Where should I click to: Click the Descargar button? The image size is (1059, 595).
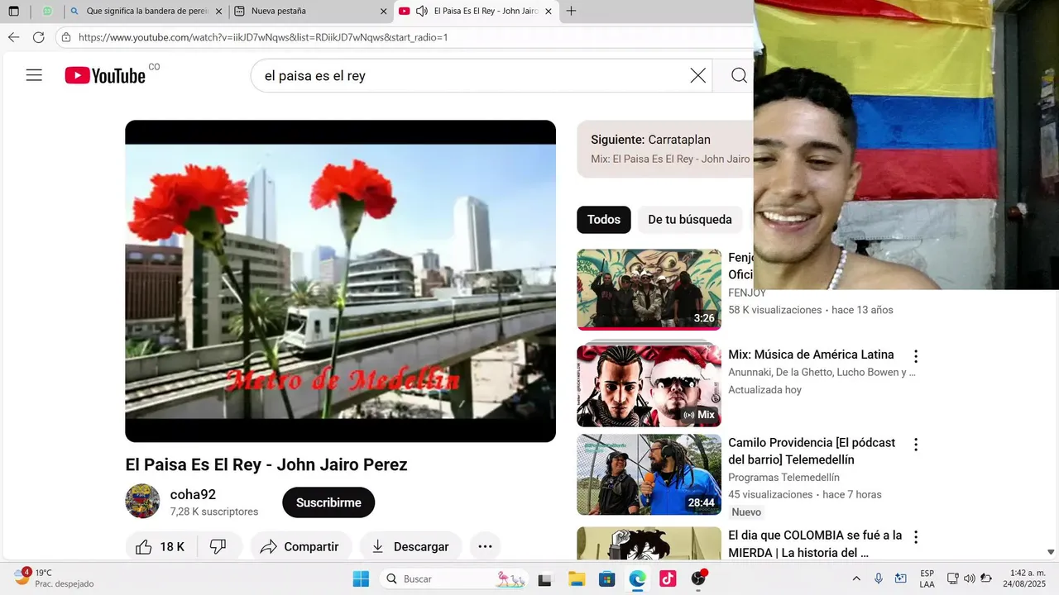click(x=411, y=546)
